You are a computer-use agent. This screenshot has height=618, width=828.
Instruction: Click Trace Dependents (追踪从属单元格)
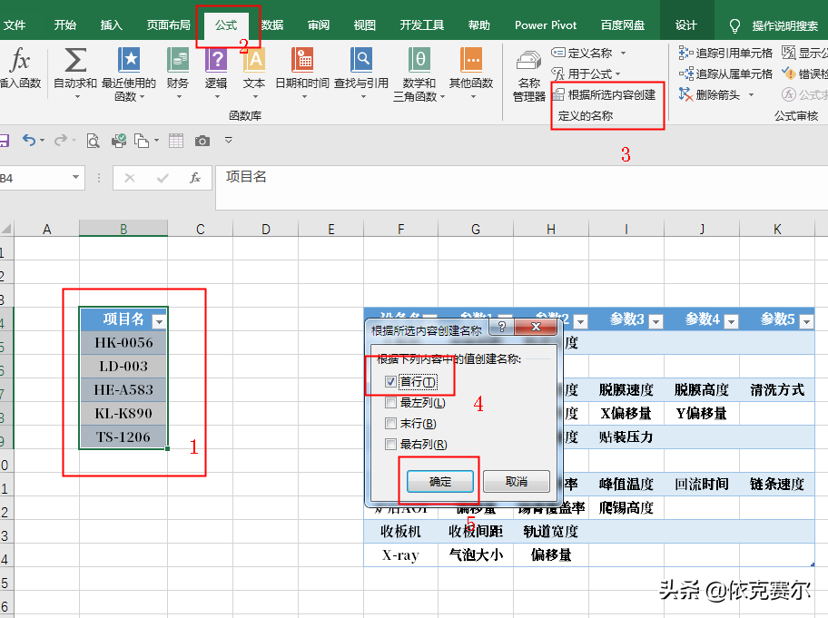click(x=725, y=74)
